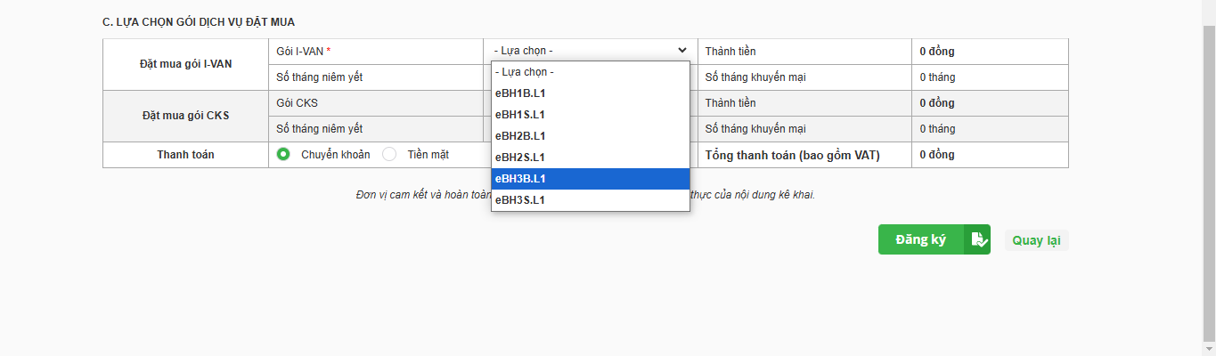Select the eBH2S.L1 option
Image resolution: width=1216 pixels, height=356 pixels.
click(591, 158)
